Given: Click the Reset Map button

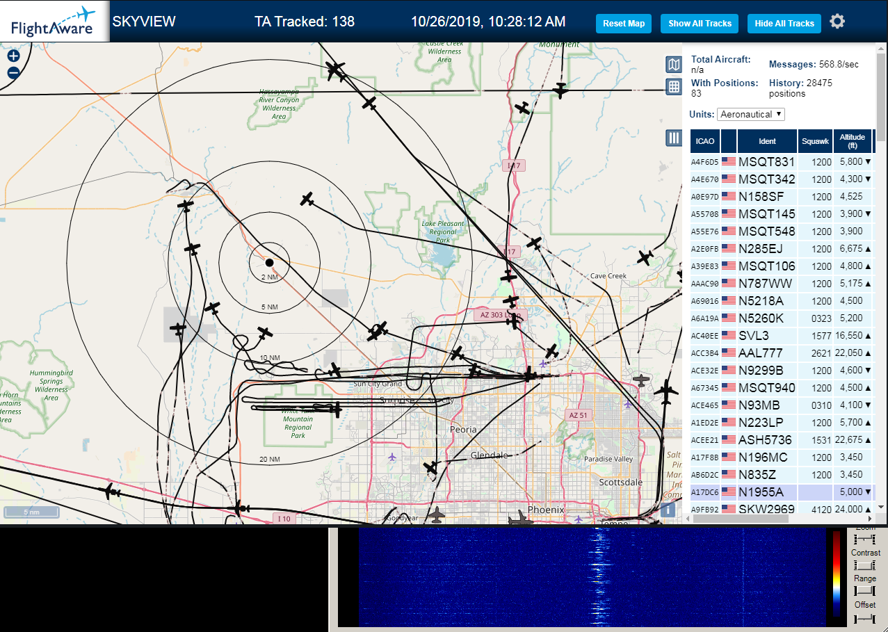Looking at the screenshot, I should coord(624,23).
